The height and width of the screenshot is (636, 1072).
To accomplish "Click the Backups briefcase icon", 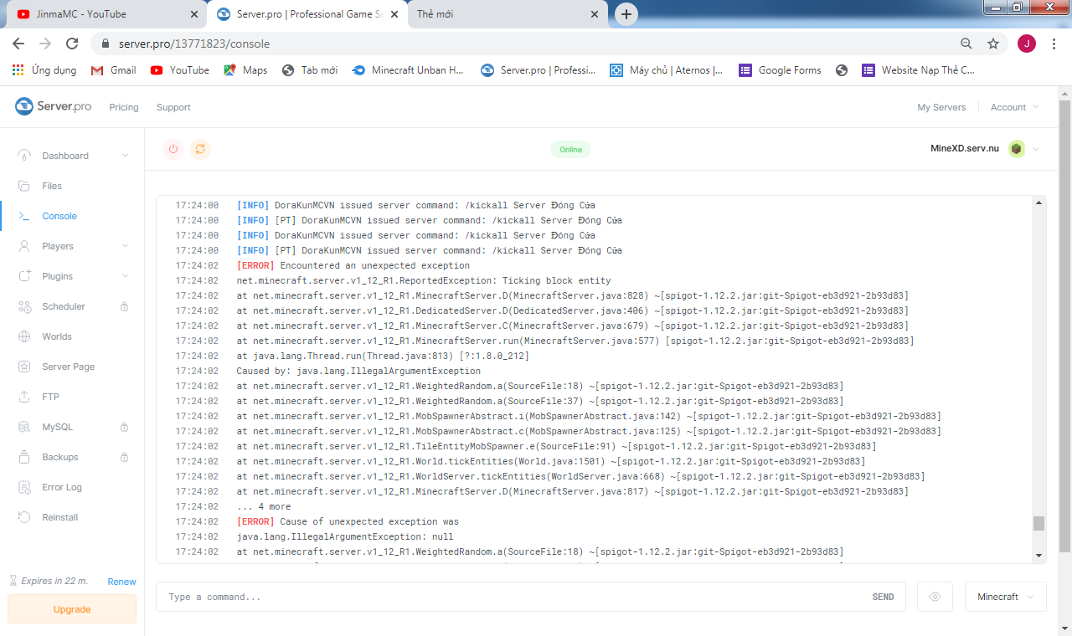I will click(x=25, y=457).
